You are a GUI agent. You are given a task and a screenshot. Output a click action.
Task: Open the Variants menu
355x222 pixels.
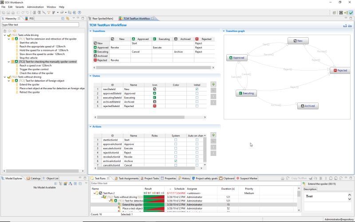[x=20, y=7]
